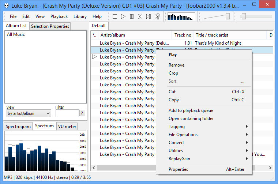The height and width of the screenshot is (184, 278).
Task: Click the Stop playback button
Action: tap(115, 16)
